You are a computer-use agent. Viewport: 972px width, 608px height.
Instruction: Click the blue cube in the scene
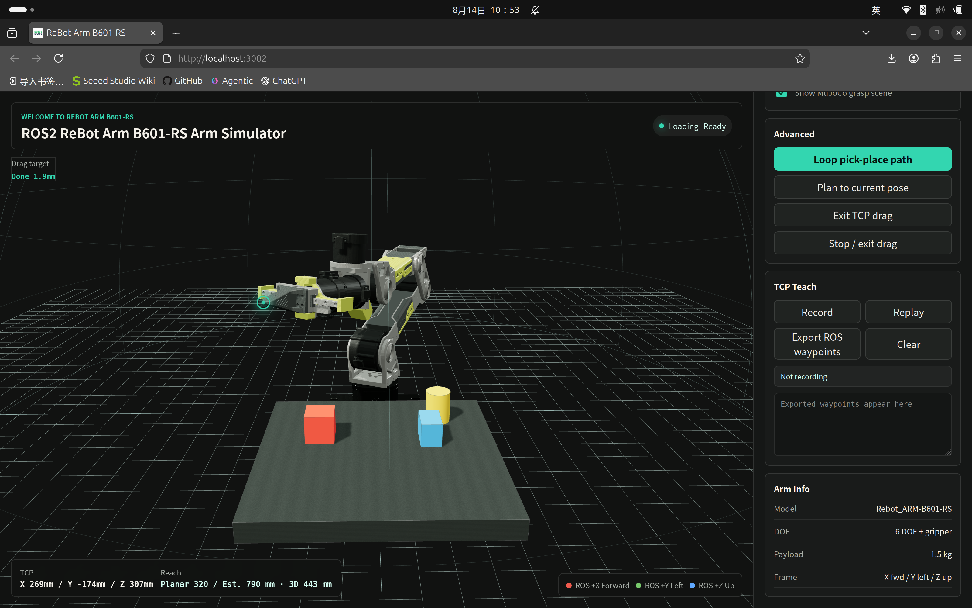pyautogui.click(x=430, y=429)
